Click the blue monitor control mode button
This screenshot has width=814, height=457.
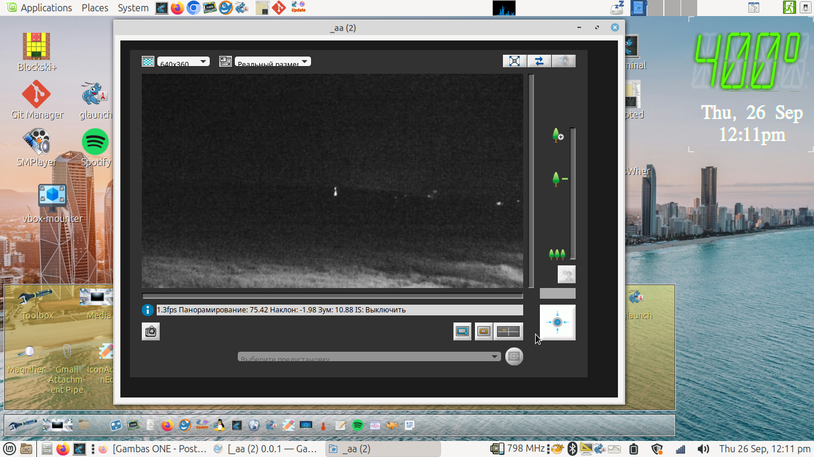tap(462, 331)
